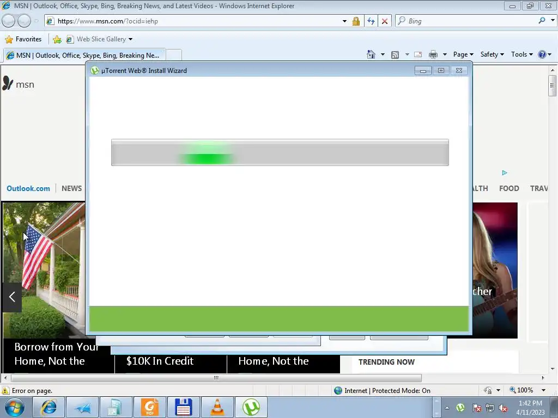Click the printer icon
This screenshot has width=558, height=418.
[433, 55]
